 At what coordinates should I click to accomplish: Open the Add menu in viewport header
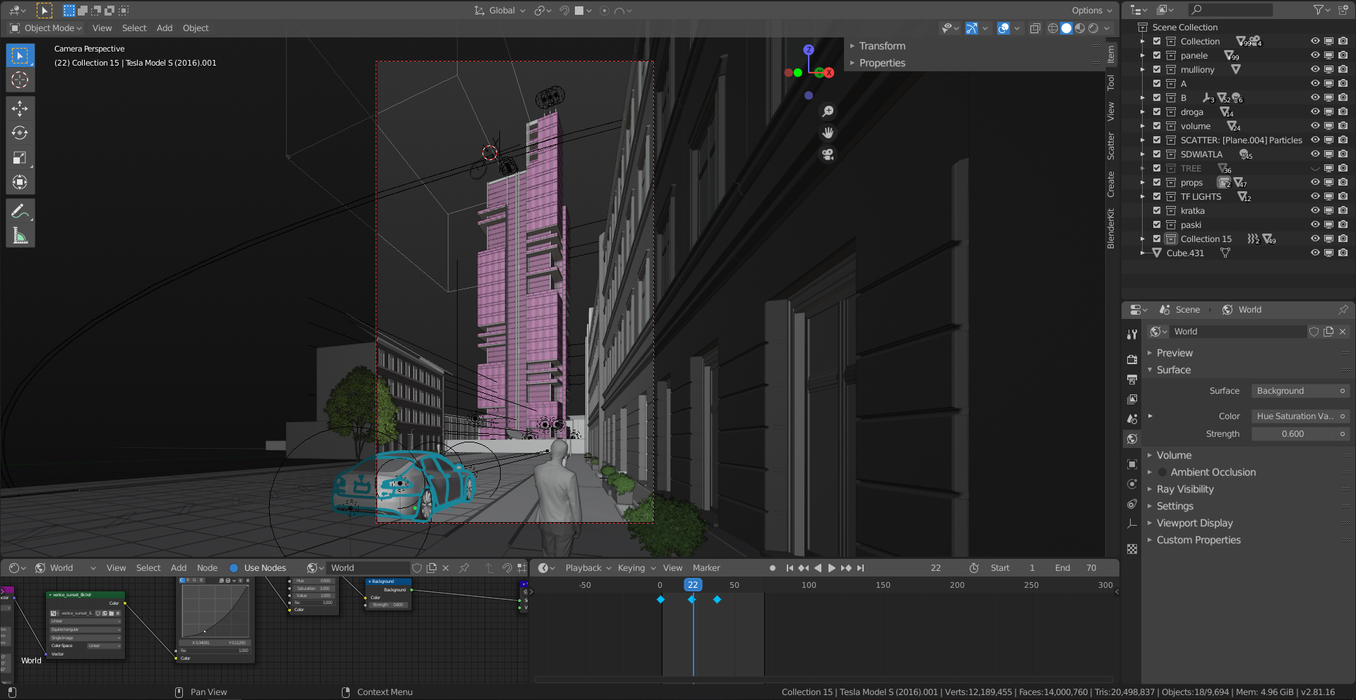(x=164, y=28)
